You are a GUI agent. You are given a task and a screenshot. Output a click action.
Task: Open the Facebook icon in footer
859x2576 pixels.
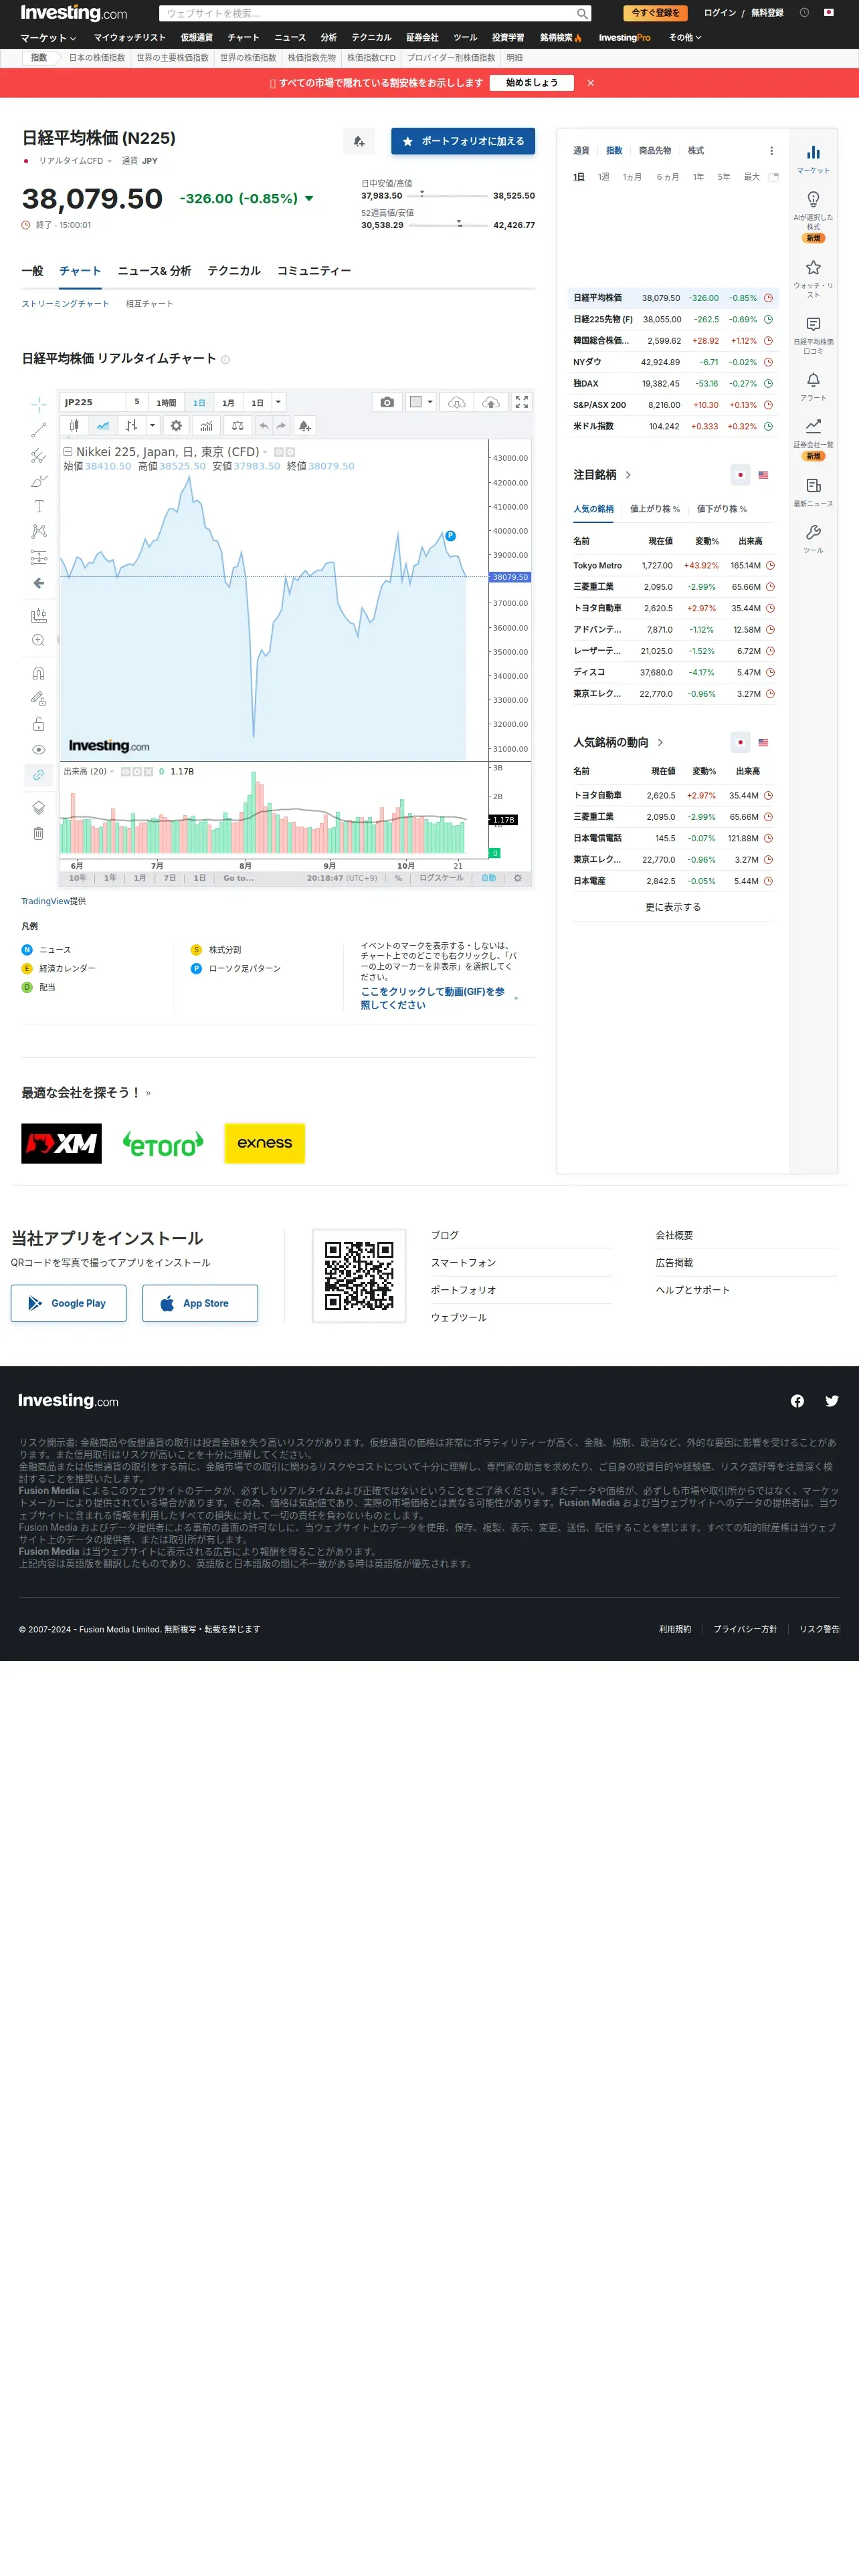click(797, 1401)
